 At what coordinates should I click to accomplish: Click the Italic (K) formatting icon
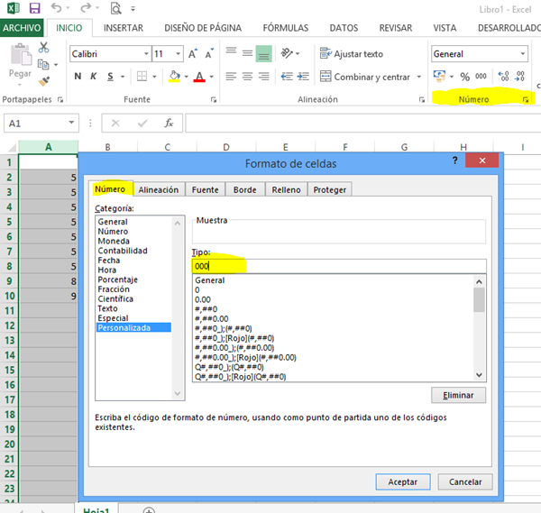click(x=94, y=77)
